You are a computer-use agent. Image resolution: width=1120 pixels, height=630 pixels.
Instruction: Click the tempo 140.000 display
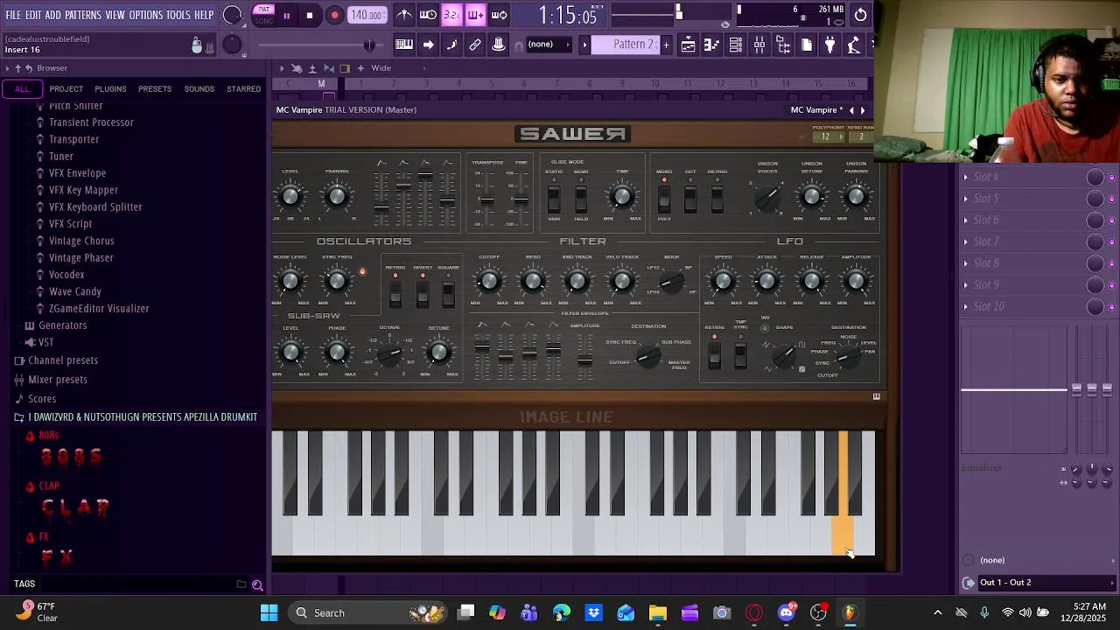click(367, 15)
